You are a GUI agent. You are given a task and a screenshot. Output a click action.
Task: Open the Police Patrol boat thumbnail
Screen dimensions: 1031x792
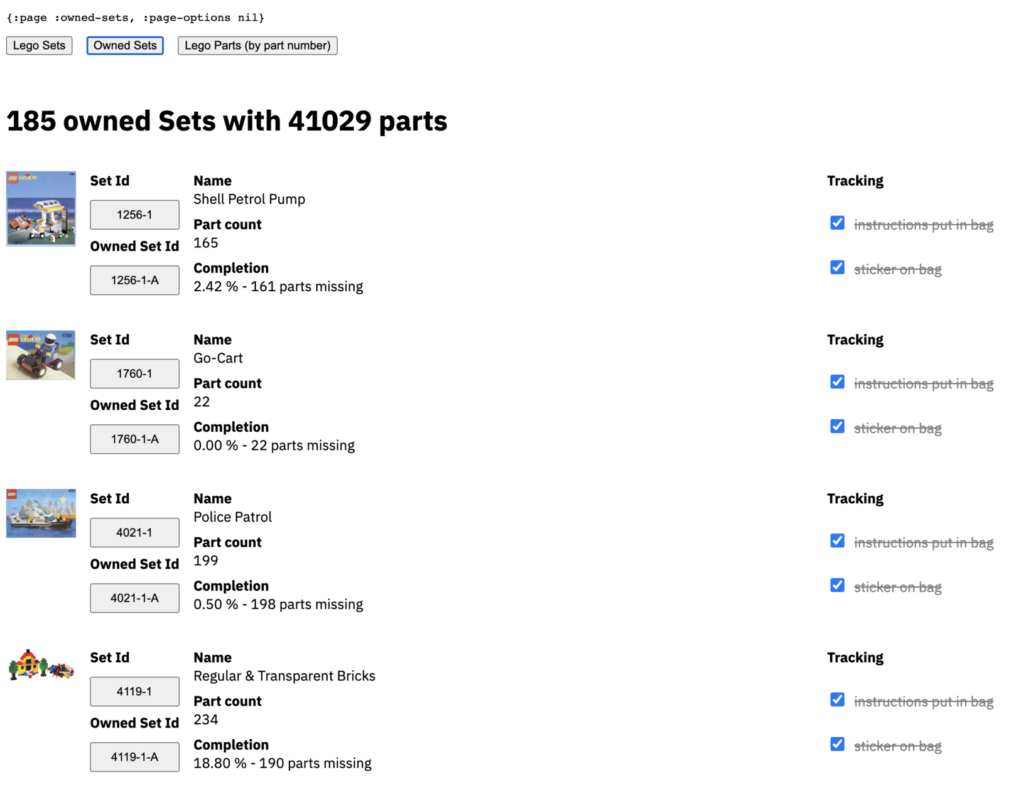click(41, 513)
